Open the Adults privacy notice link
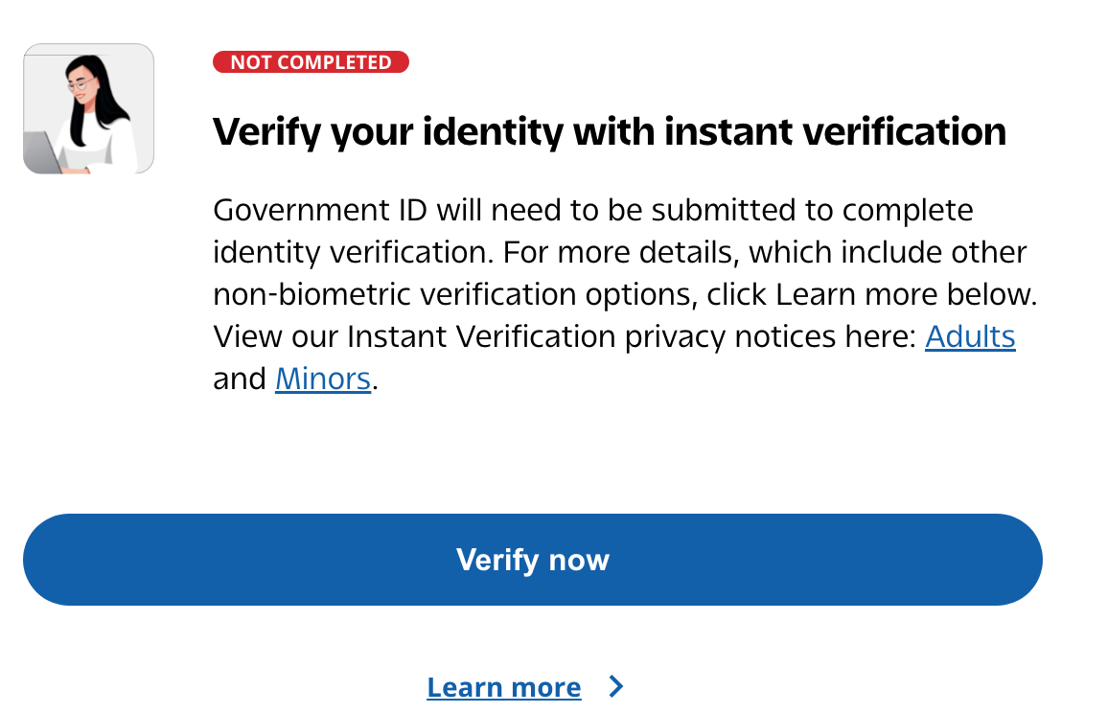 click(970, 336)
